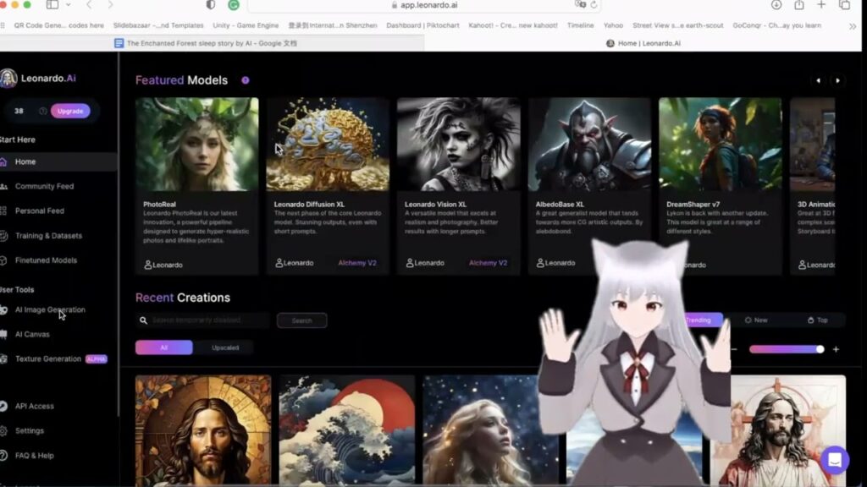Click the Grammarly extension icon
867x487 pixels.
pos(234,5)
